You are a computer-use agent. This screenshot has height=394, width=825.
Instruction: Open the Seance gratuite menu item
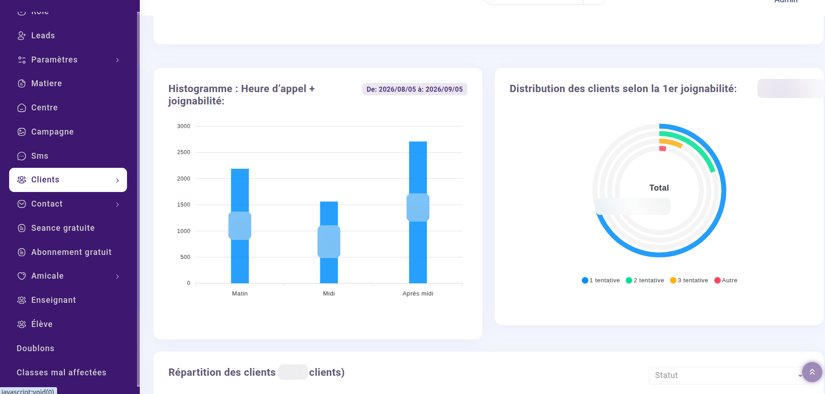tap(68, 228)
